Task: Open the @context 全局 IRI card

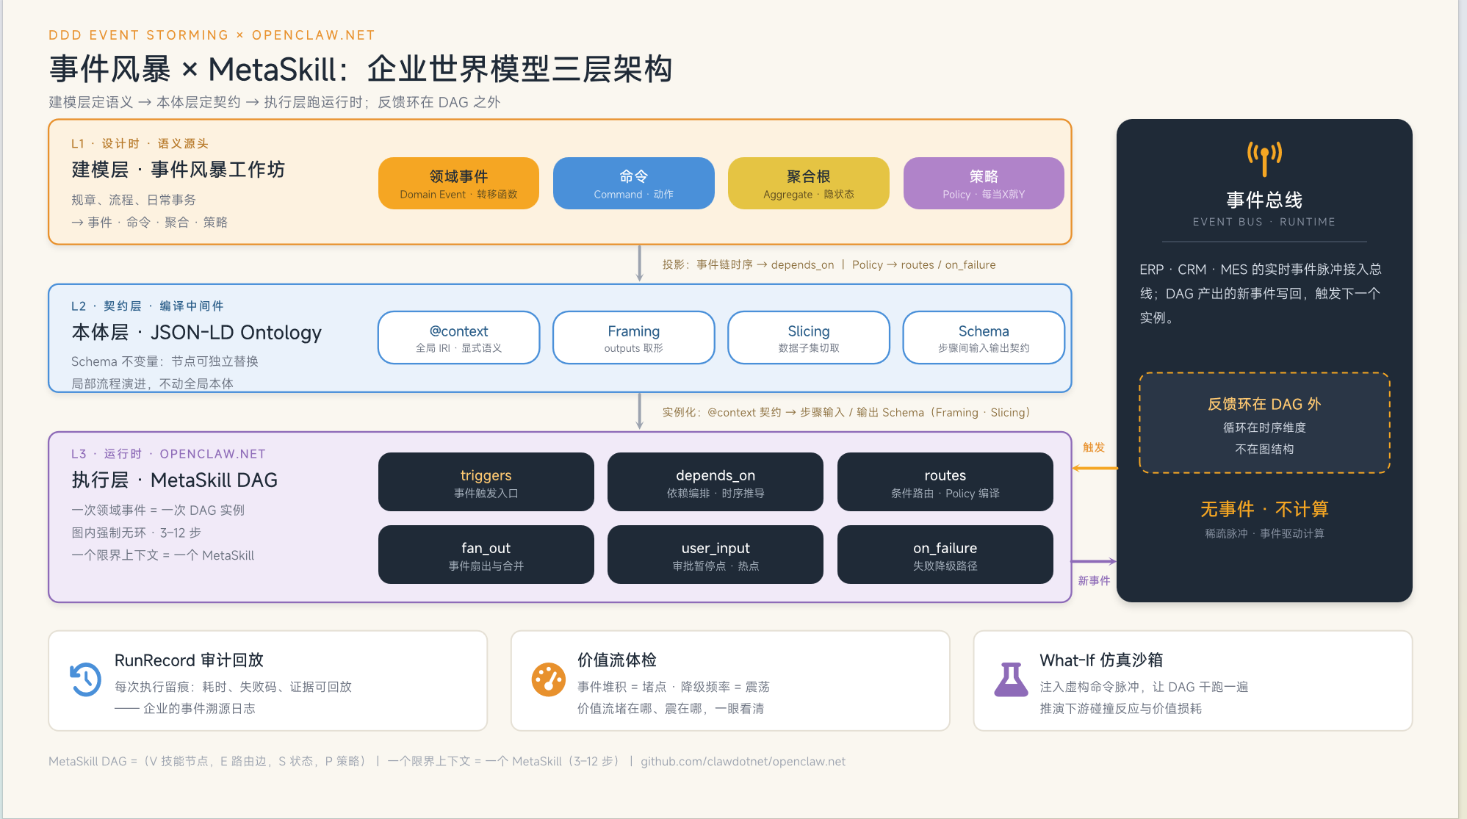Action: tap(458, 338)
